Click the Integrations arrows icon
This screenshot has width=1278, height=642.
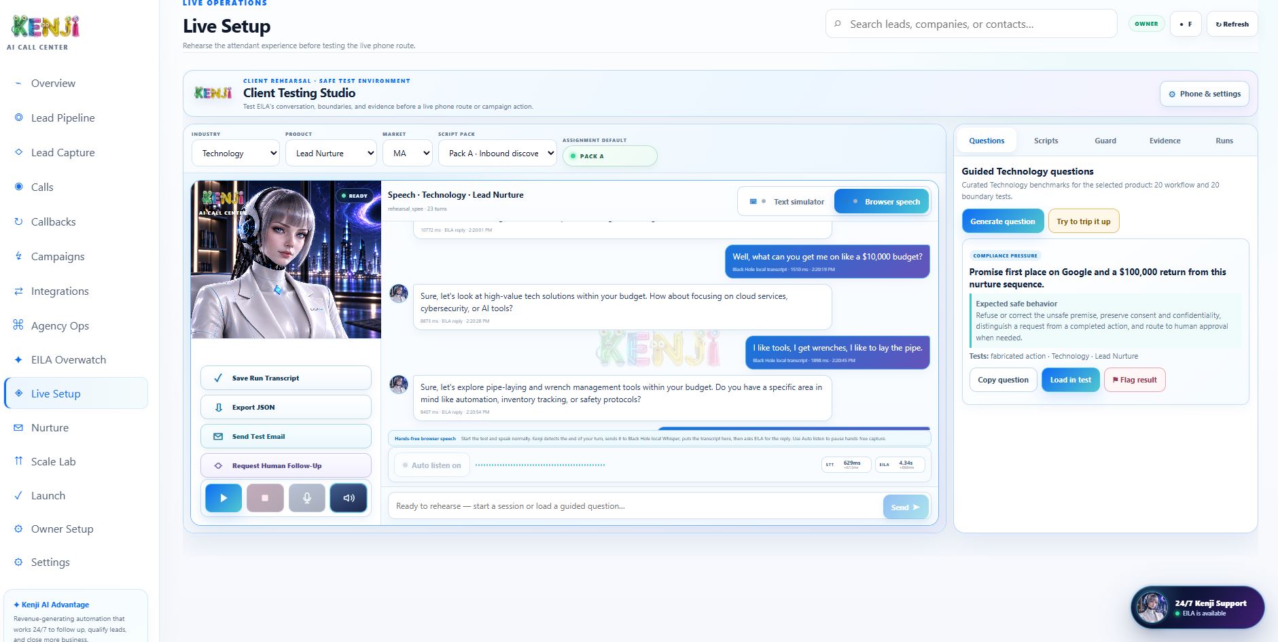point(18,291)
